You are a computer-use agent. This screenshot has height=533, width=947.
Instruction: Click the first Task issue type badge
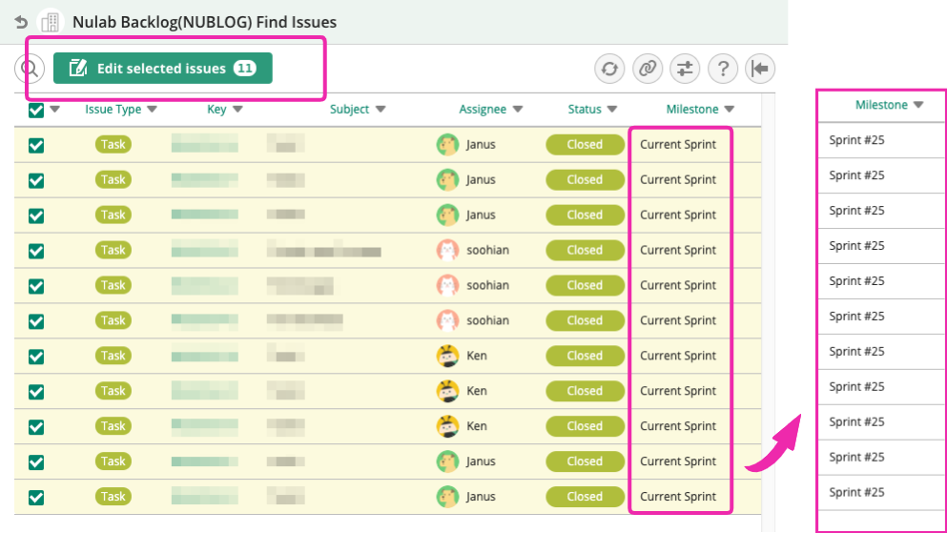tap(113, 145)
